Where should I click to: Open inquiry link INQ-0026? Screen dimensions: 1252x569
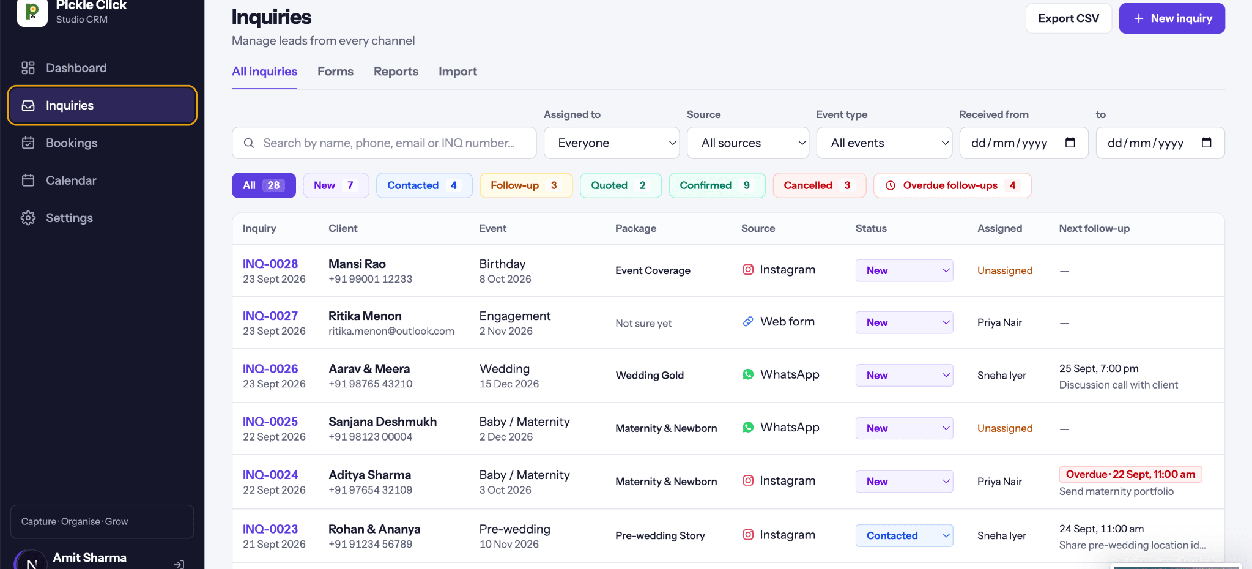pyautogui.click(x=270, y=369)
